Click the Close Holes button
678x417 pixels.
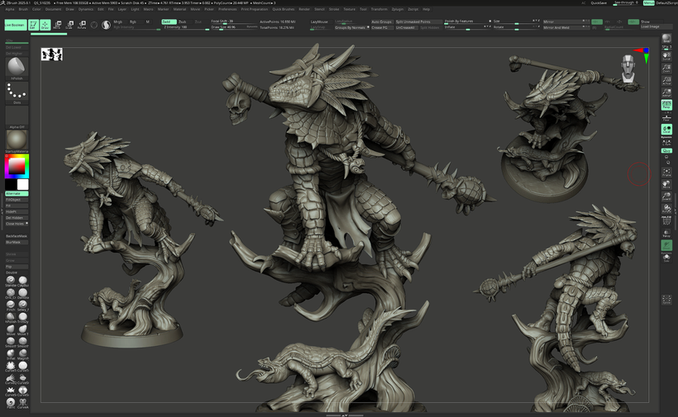(17, 224)
